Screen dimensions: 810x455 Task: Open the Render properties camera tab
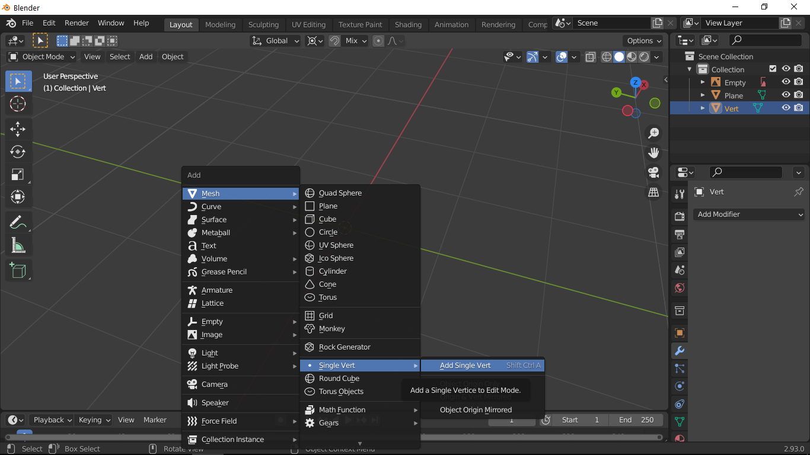680,216
